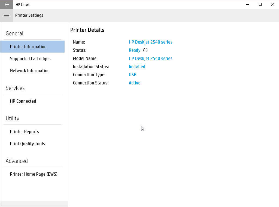Viewport: 279px width, 207px height.
Task: Click the back arrow icon
Action: point(7,4)
